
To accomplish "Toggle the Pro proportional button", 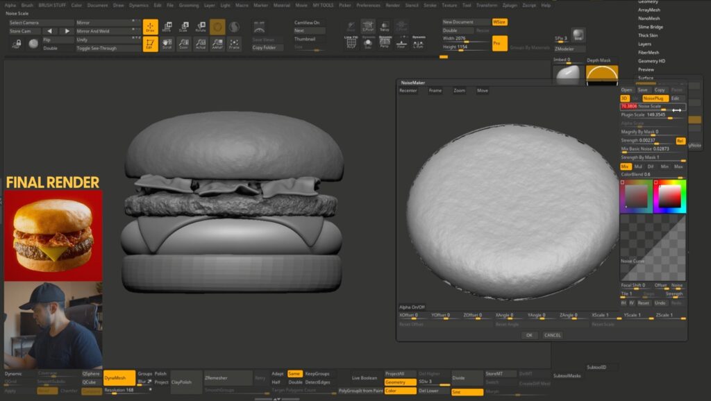I will [x=499, y=44].
